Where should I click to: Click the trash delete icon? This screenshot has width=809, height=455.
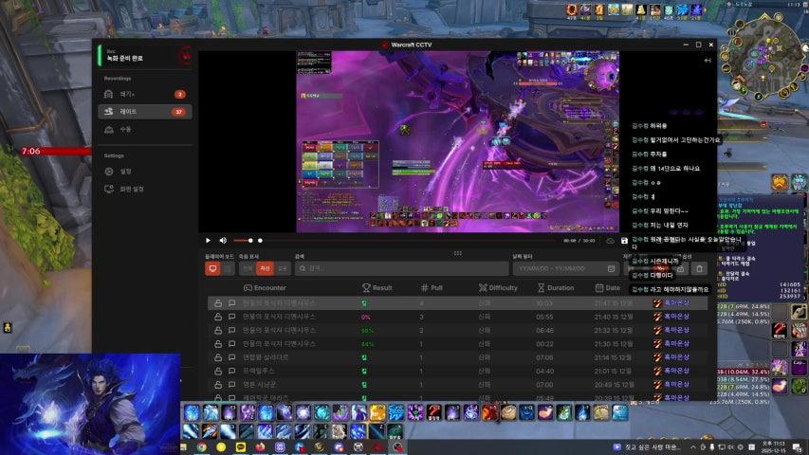pos(698,269)
